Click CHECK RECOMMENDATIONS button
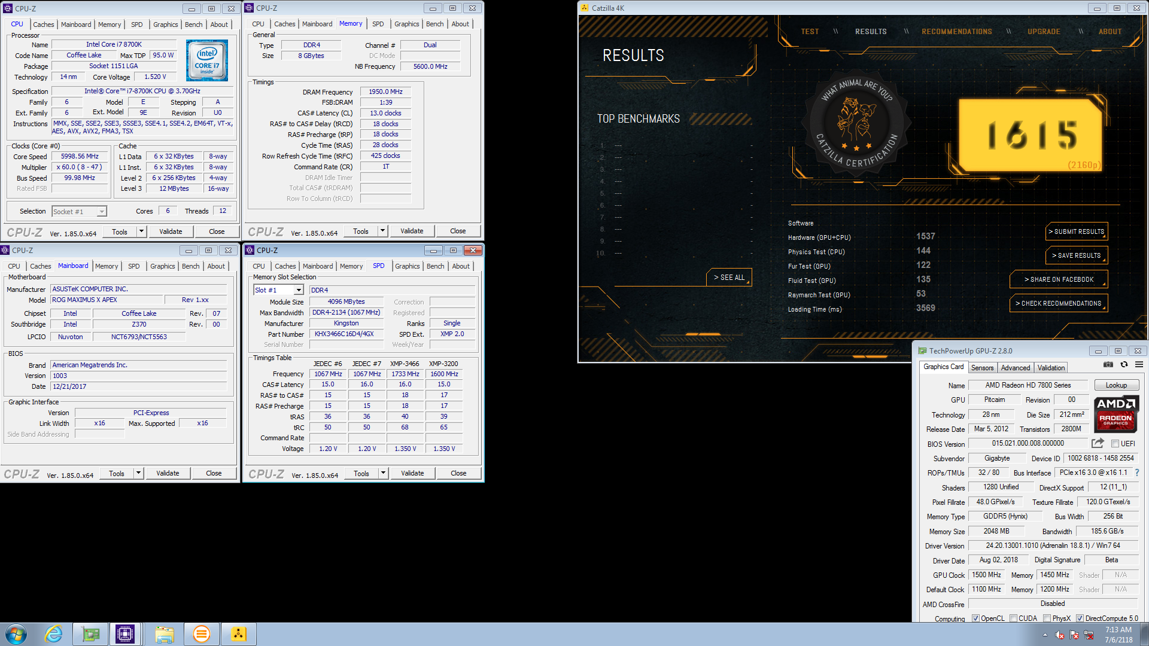The image size is (1149, 646). [1058, 303]
